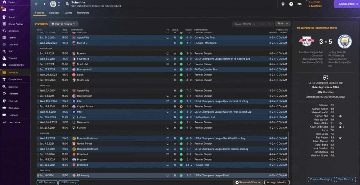Open the Filter dropdown

click(x=283, y=24)
